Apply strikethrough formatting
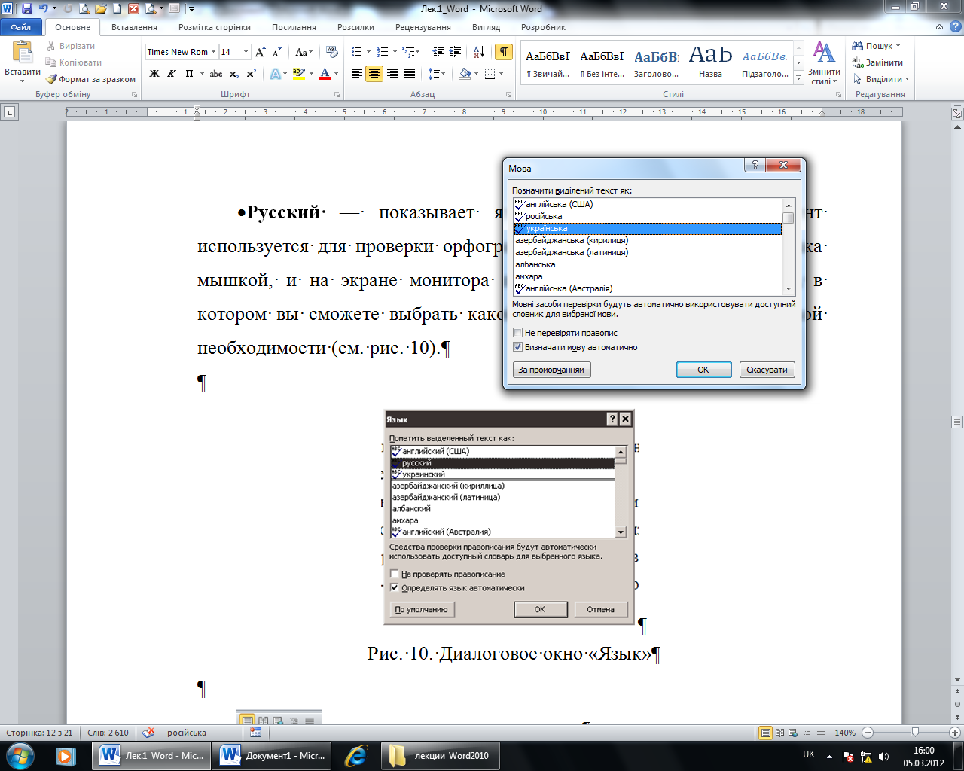The width and height of the screenshot is (964, 771). (216, 74)
